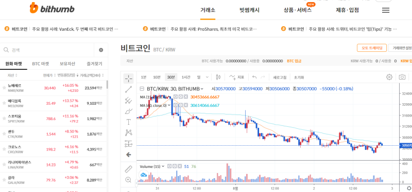Open the hamburger menu in header
The image size is (412, 192).
coord(385,10)
